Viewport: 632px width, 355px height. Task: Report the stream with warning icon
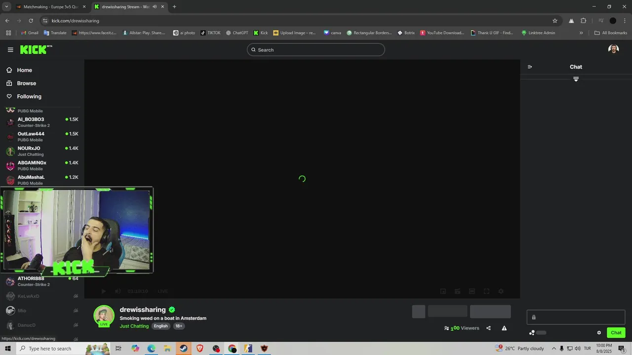tap(504, 328)
